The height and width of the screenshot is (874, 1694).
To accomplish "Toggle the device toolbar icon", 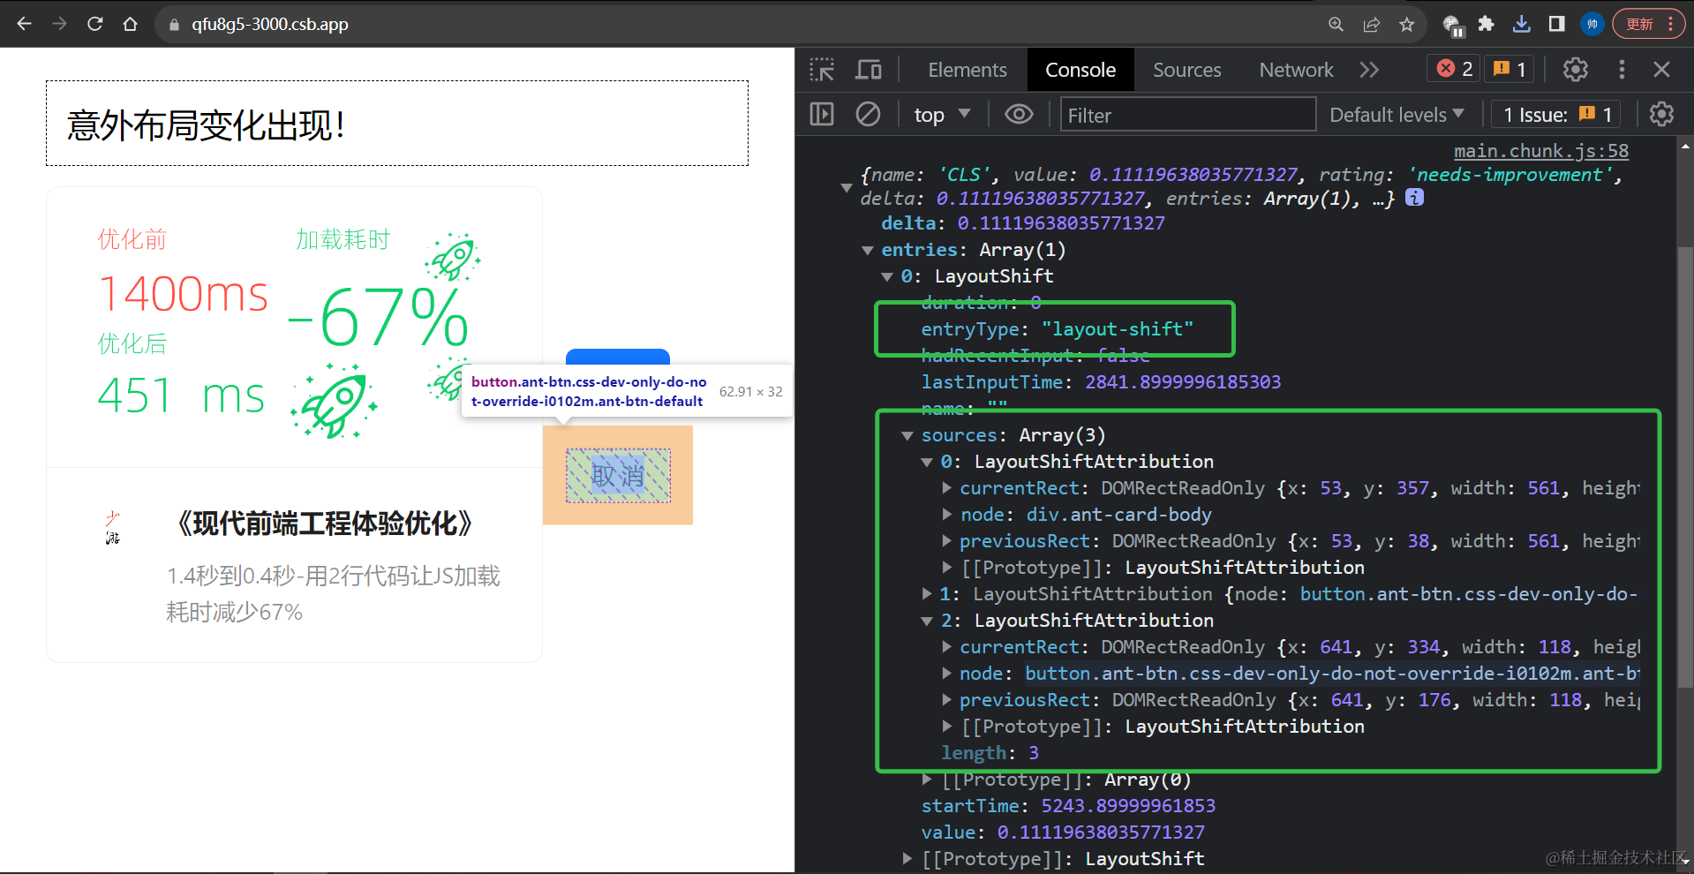I will (x=869, y=70).
